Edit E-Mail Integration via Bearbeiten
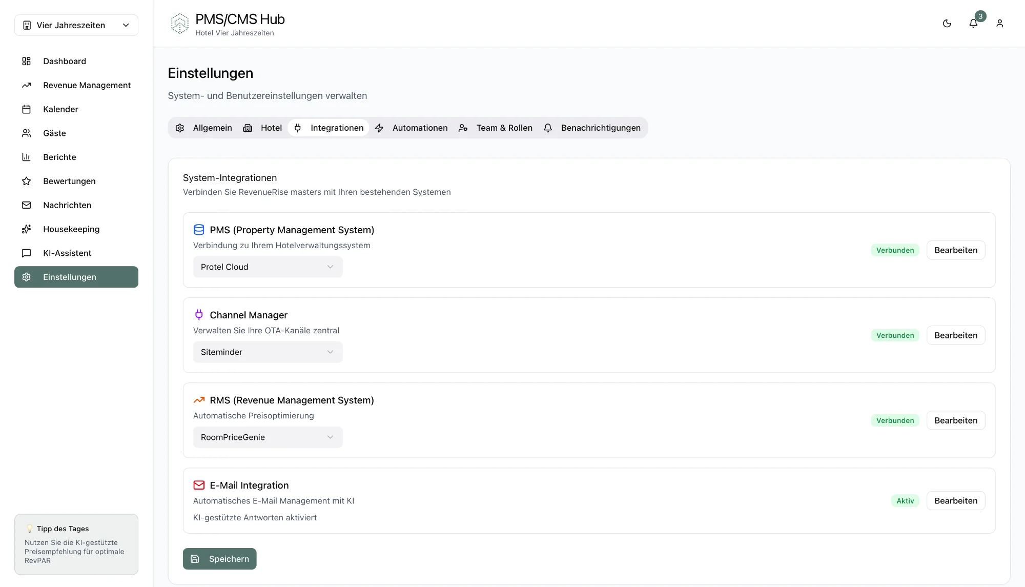 coord(955,501)
